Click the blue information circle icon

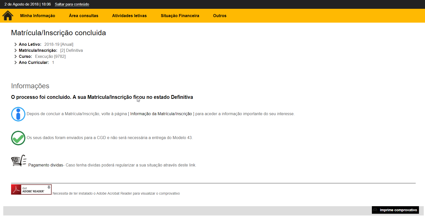[18, 114]
